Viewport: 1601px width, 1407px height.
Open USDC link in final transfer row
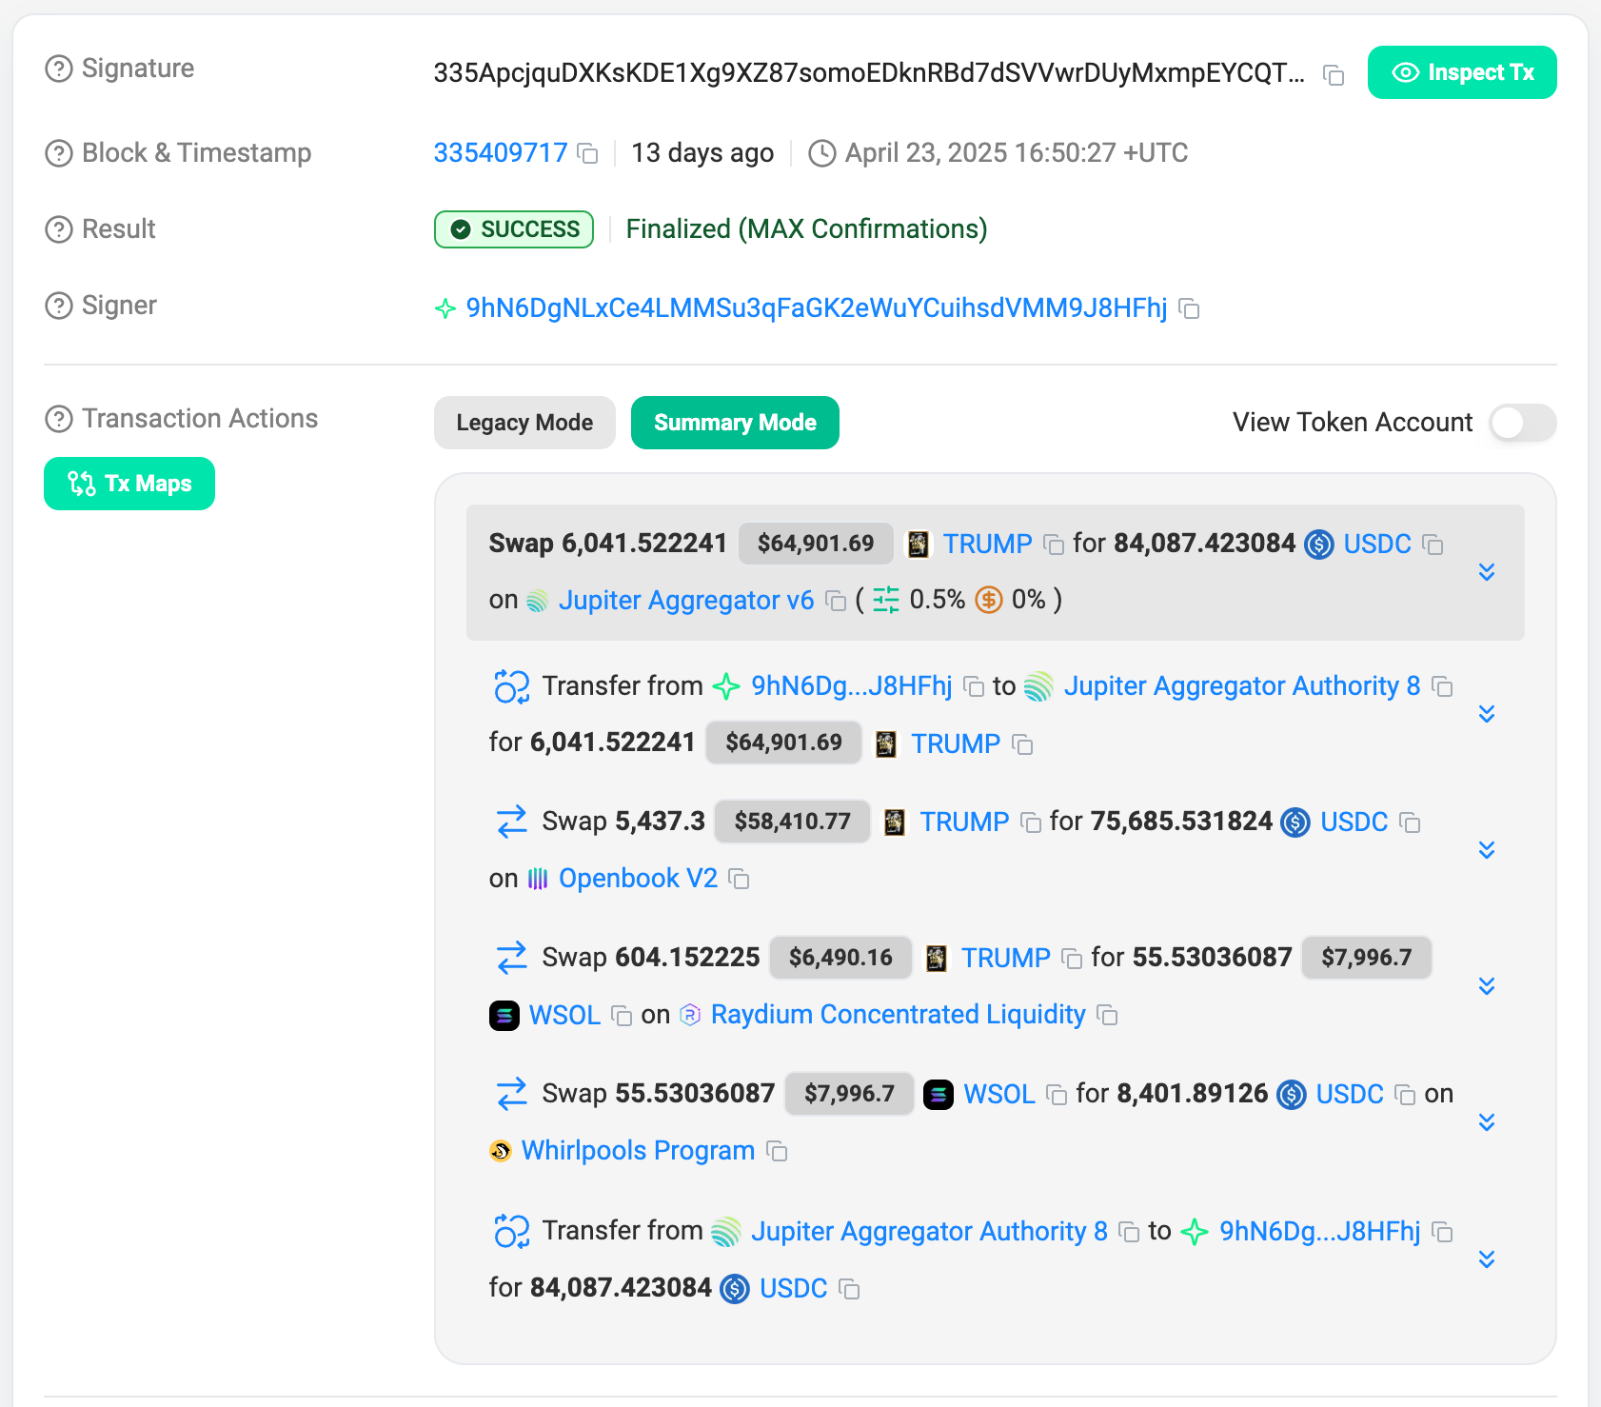[x=793, y=1289]
